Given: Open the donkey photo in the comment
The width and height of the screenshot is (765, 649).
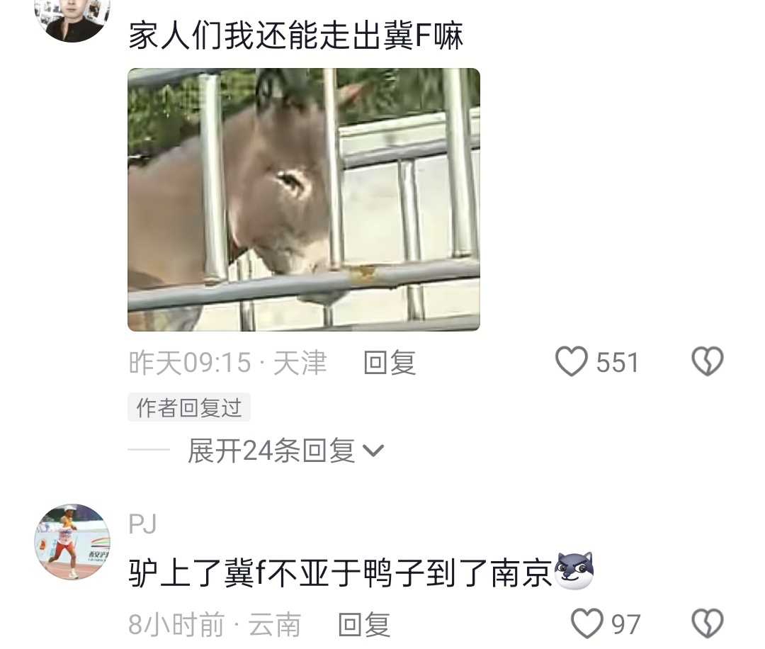Looking at the screenshot, I should point(304,200).
